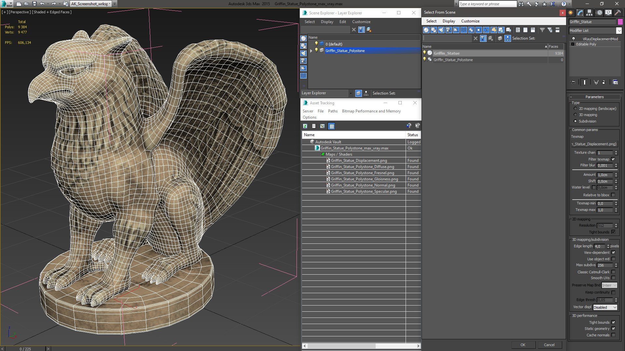Open the Vector displ Disabled dropdown

coord(605,307)
